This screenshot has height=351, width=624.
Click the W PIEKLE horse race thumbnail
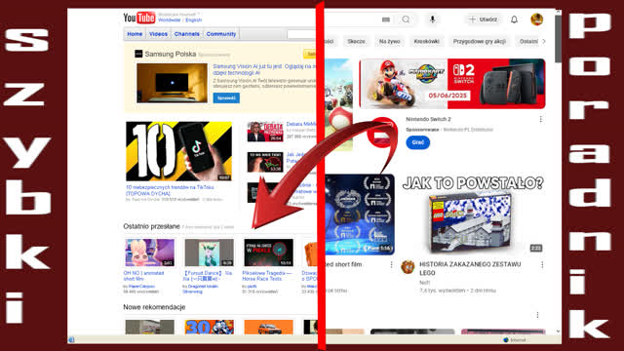click(x=269, y=253)
